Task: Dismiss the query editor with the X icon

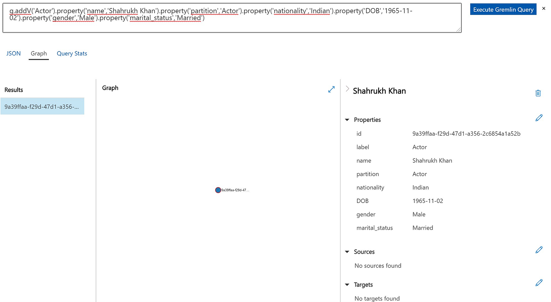Action: pos(543,8)
